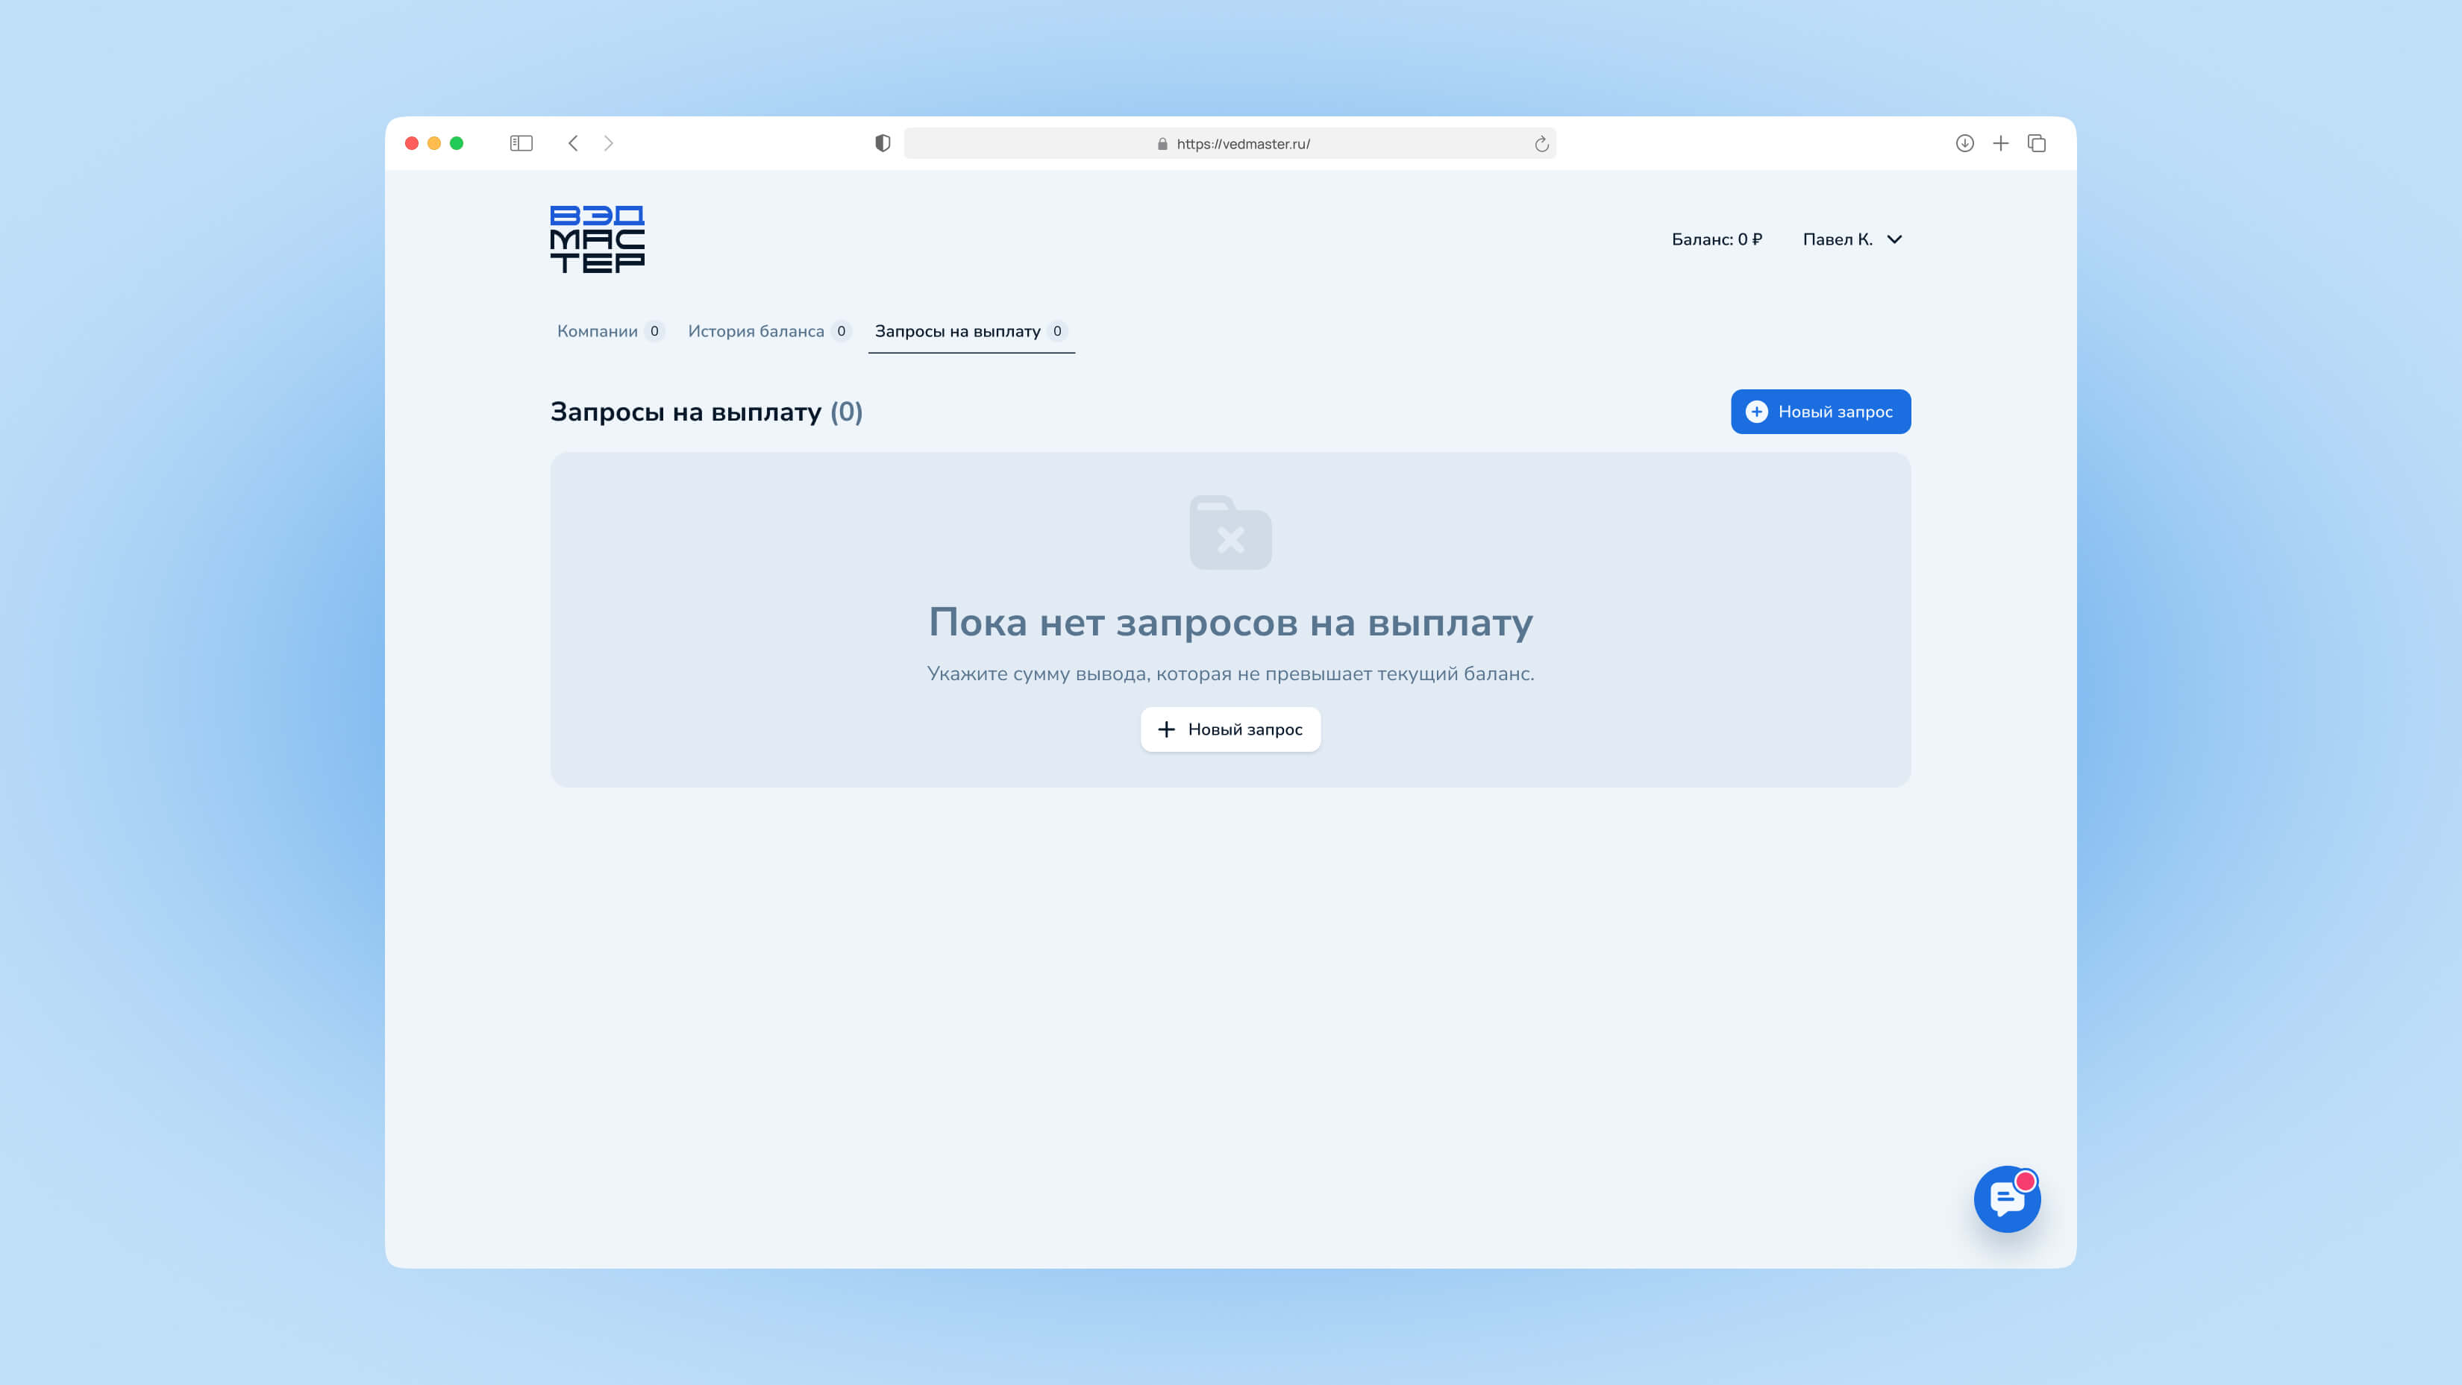
Task: Open the browser downloads icon
Action: coord(1964,143)
